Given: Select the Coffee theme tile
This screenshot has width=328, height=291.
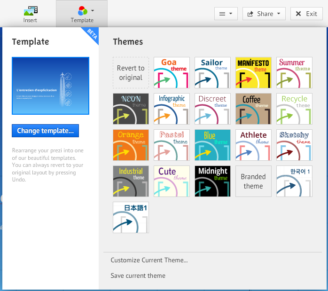Looking at the screenshot, I should click(x=253, y=109).
